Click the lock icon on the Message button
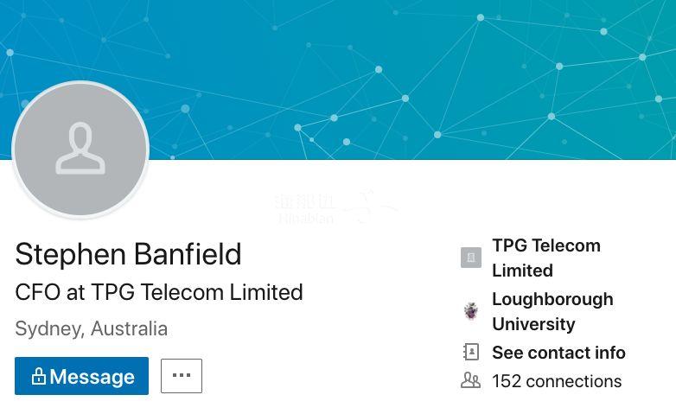Viewport: 676px width, 414px height. click(38, 377)
